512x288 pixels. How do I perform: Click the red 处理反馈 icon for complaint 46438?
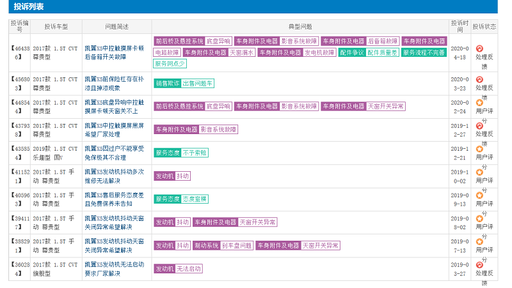[x=479, y=49]
